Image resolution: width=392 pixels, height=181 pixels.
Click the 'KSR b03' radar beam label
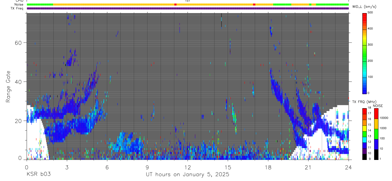click(x=38, y=175)
